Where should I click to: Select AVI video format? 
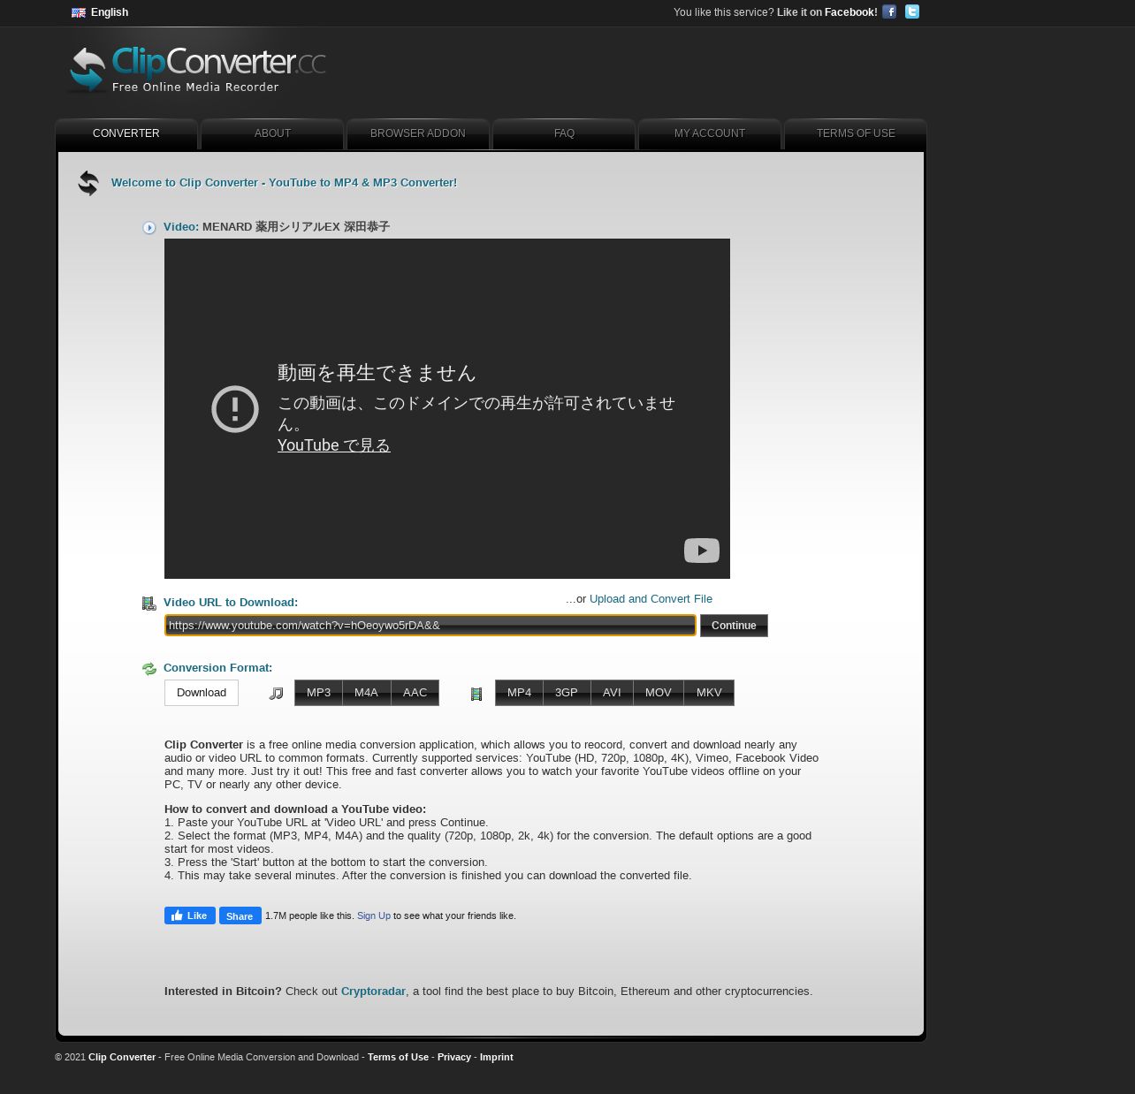[612, 693]
